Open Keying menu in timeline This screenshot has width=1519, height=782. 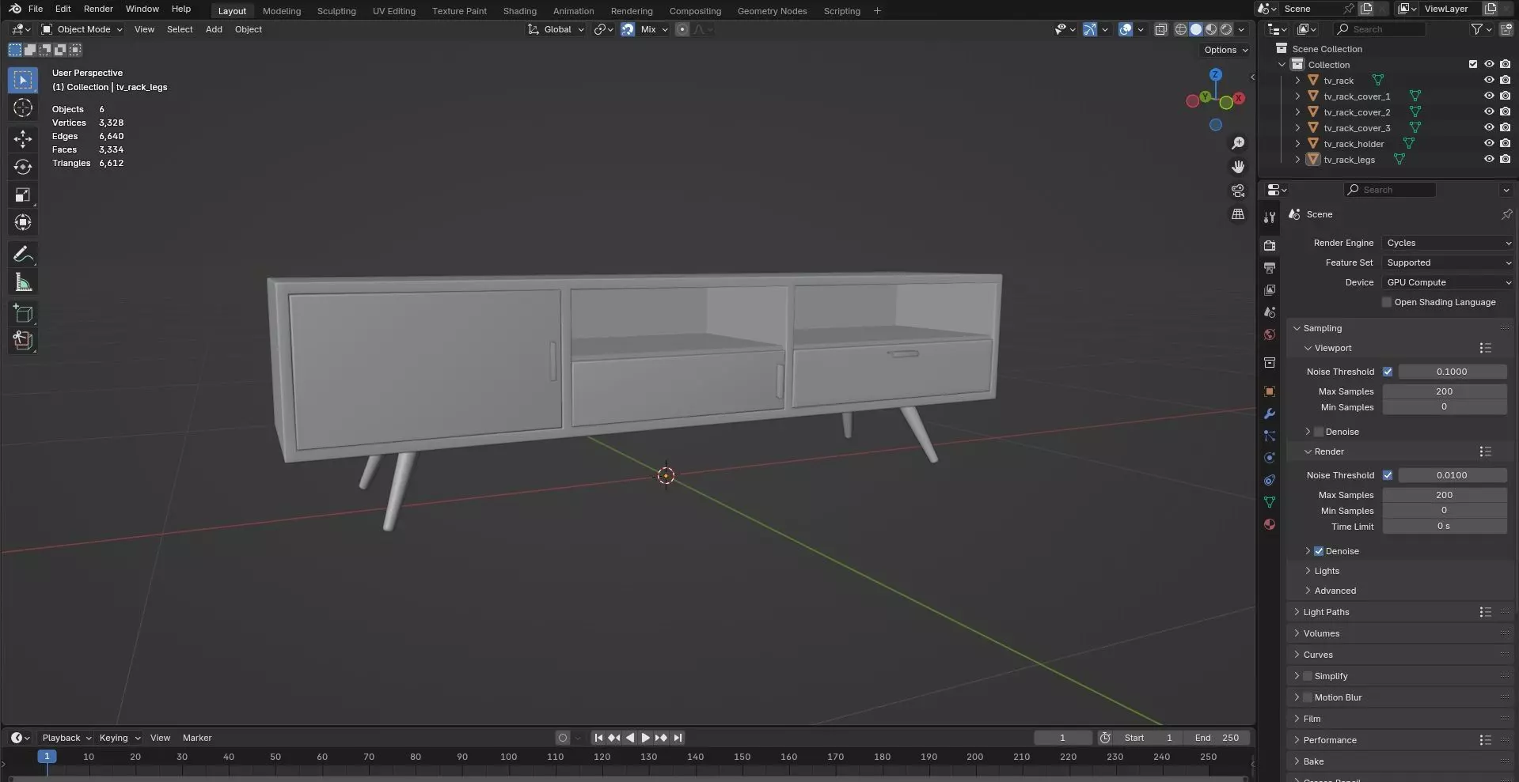coord(119,738)
